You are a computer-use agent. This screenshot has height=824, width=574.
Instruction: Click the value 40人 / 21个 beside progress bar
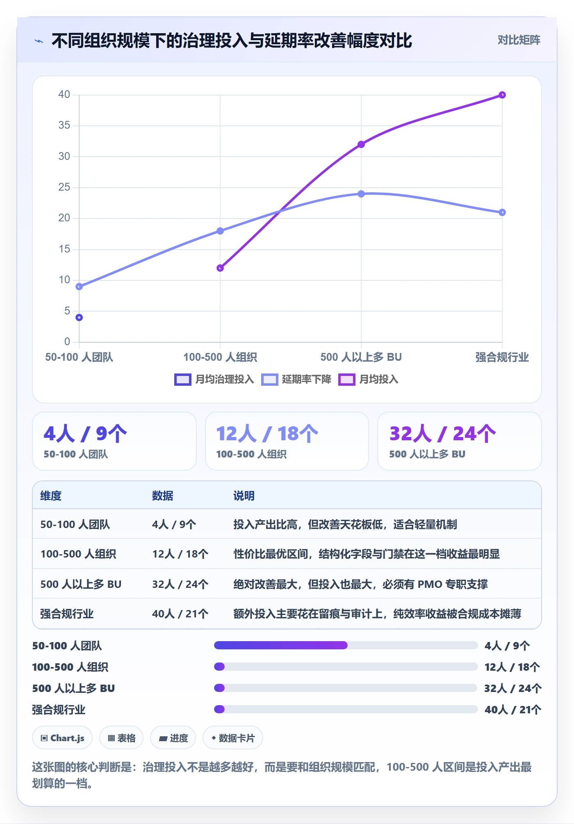coord(513,710)
